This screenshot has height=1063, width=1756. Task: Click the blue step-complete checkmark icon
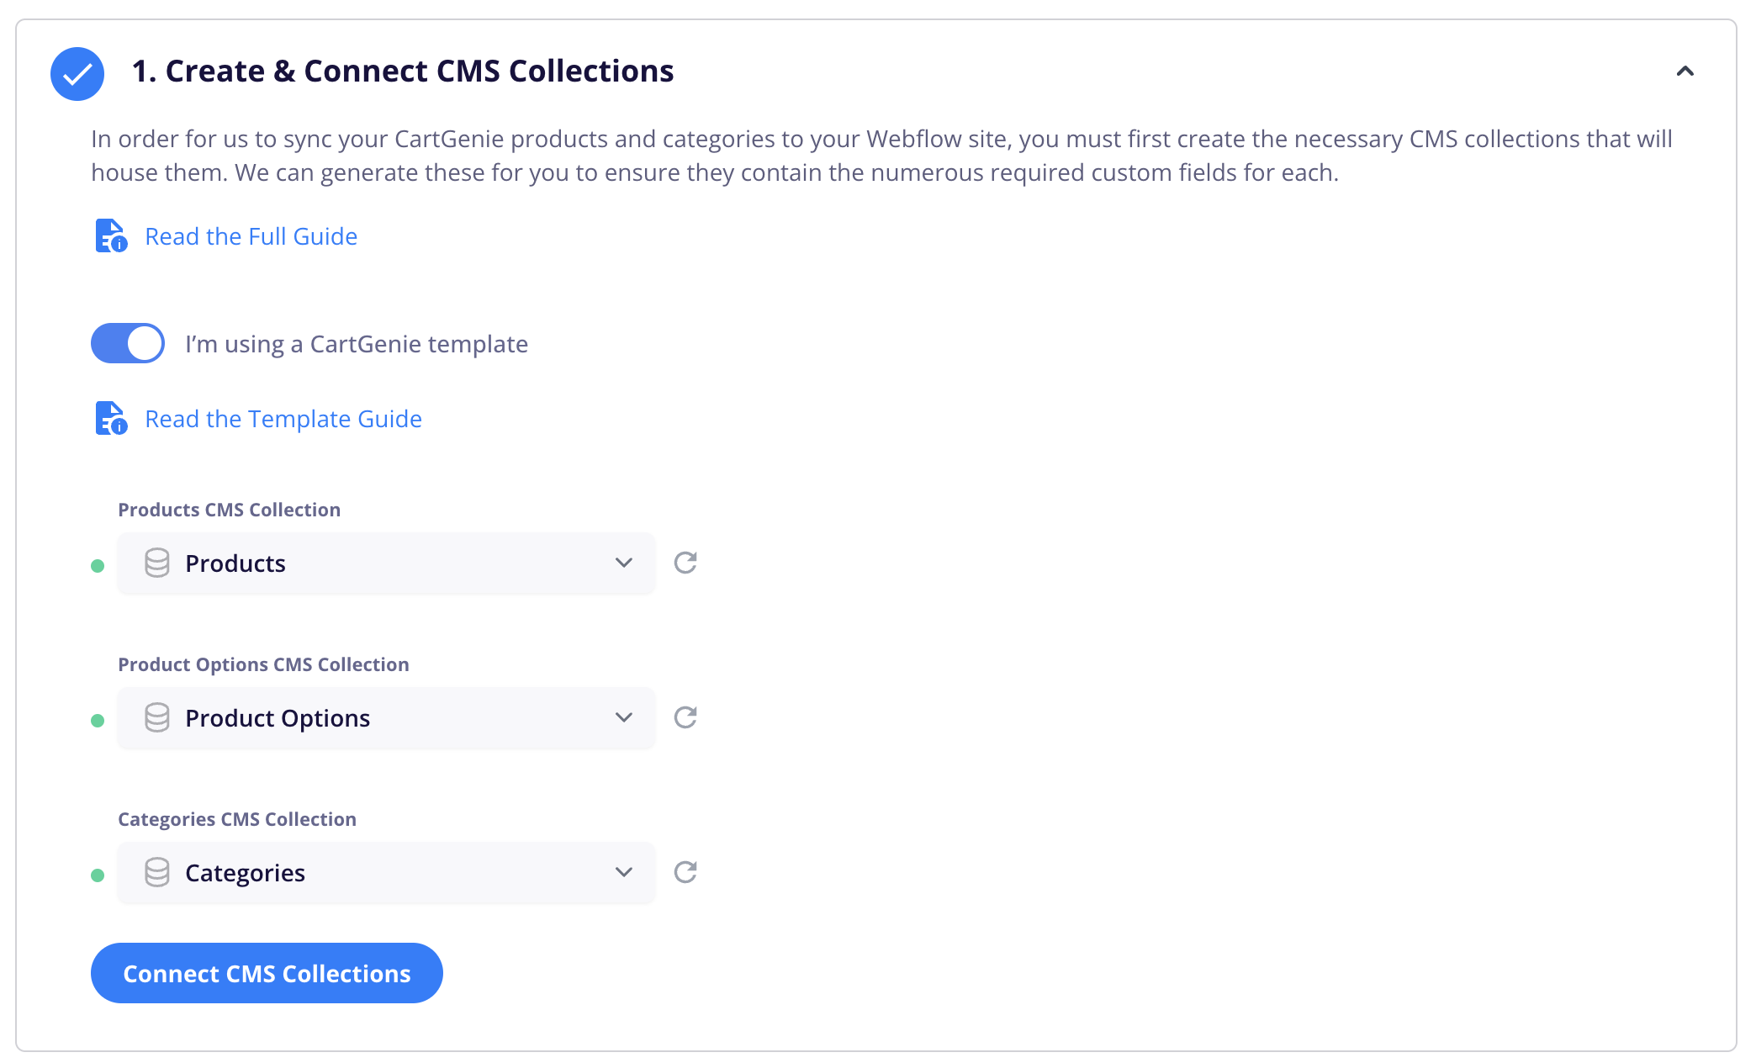77,74
